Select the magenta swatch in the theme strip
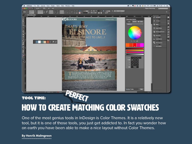Image resolution: width=192 pixels, height=144 pixels. coord(142,45)
